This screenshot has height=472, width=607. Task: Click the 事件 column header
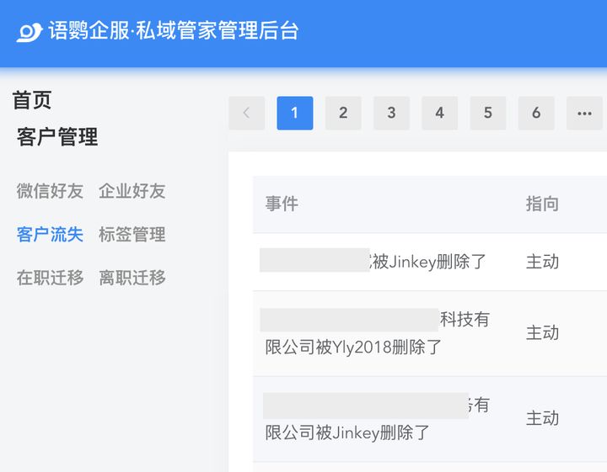click(x=282, y=204)
